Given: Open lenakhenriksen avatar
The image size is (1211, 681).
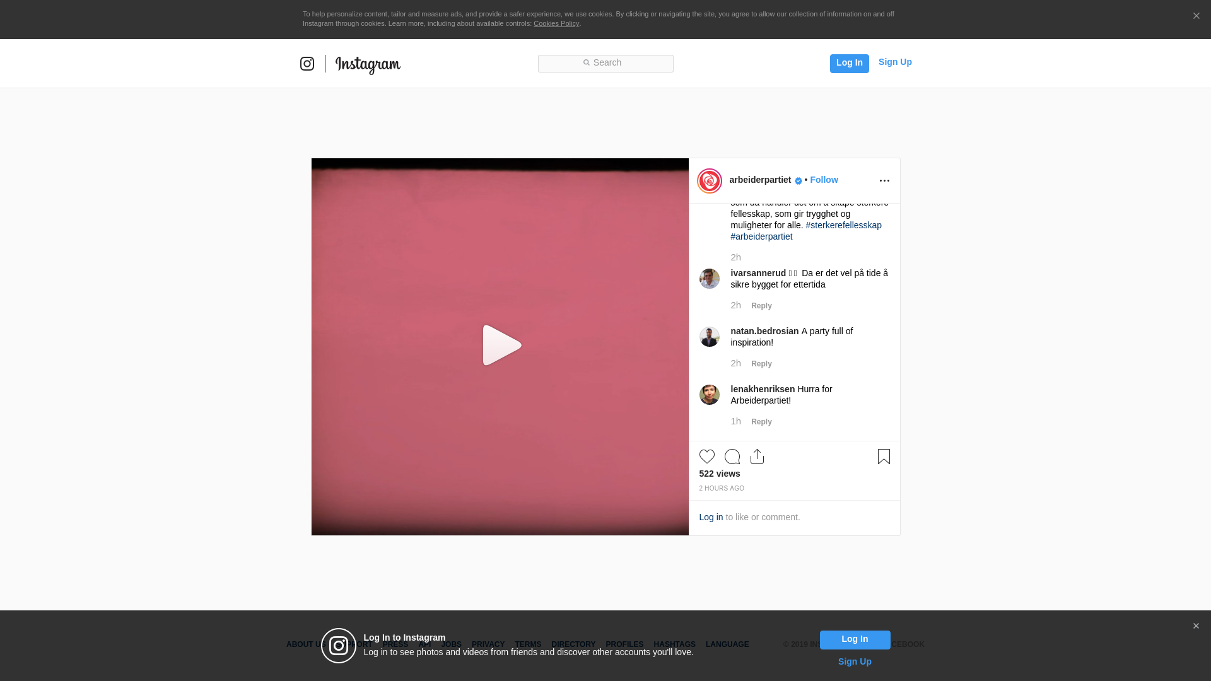Looking at the screenshot, I should pos(710,395).
